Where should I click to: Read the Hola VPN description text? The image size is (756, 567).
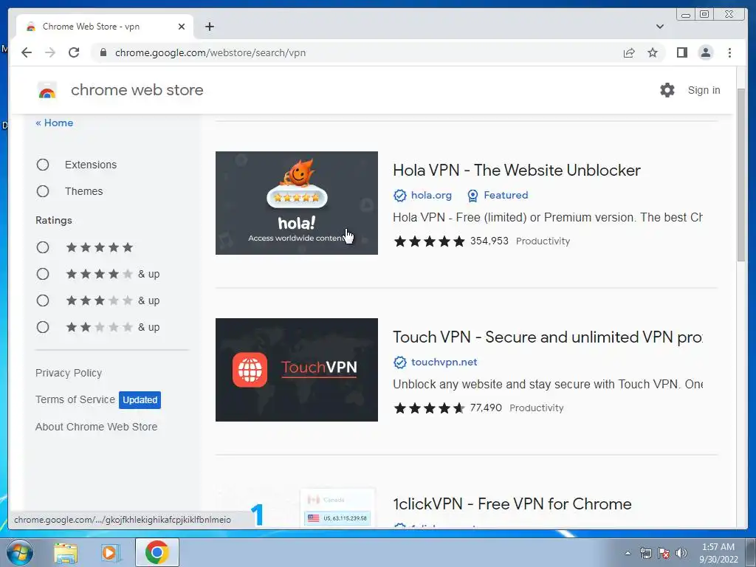tap(548, 218)
